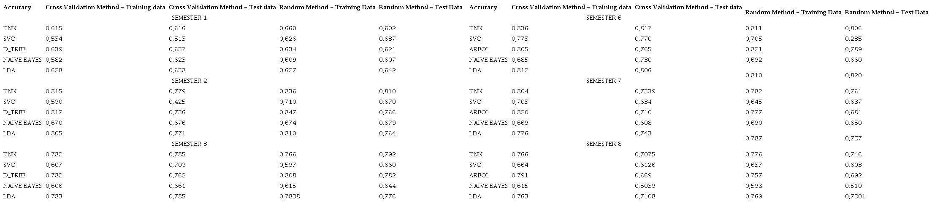Select the 0,7108 accuracy value
Image resolution: width=932 pixels, height=203 pixels.
(x=645, y=197)
